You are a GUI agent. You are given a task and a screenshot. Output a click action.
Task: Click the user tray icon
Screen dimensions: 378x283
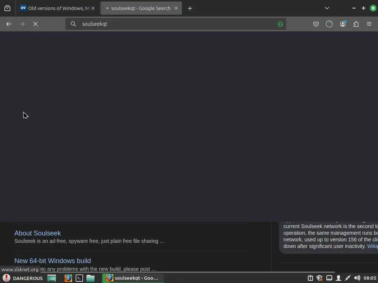(339, 278)
